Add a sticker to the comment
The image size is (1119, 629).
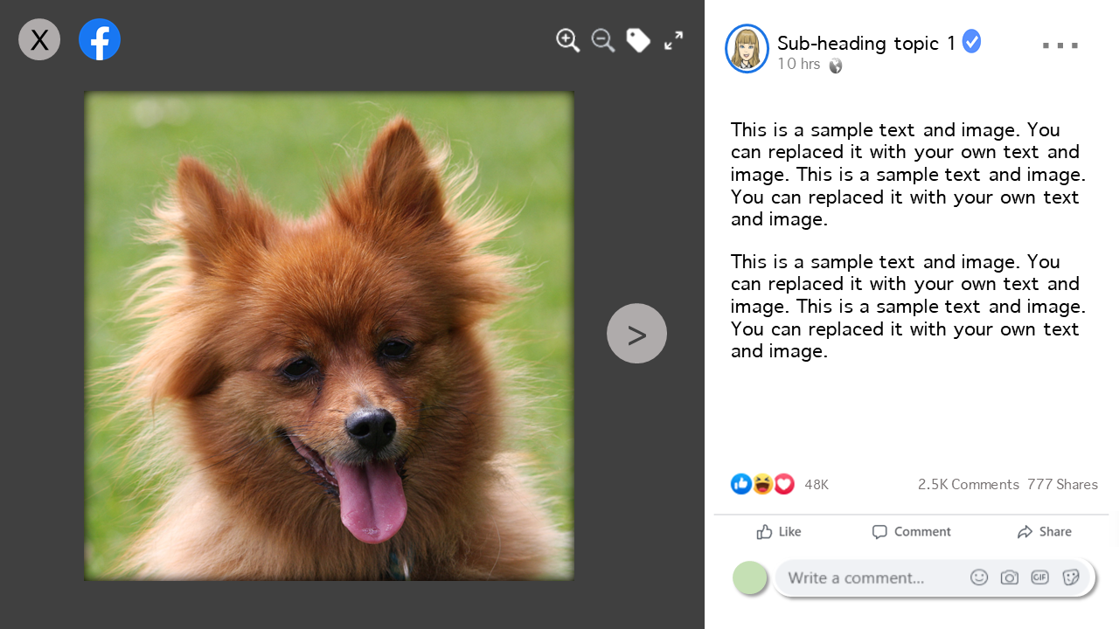coord(1071,577)
